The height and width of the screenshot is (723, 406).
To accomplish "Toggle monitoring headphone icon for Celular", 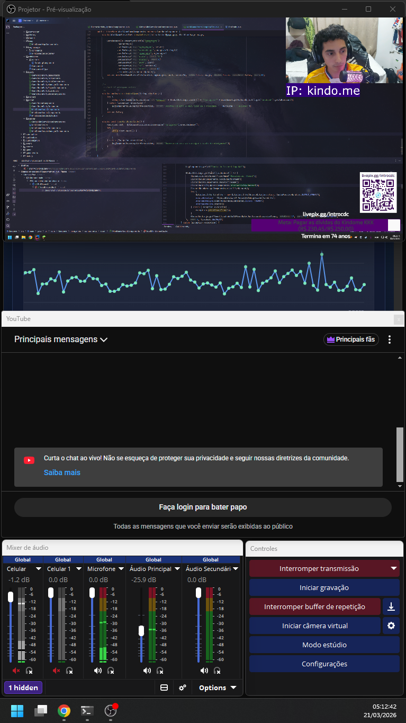I will pos(30,671).
